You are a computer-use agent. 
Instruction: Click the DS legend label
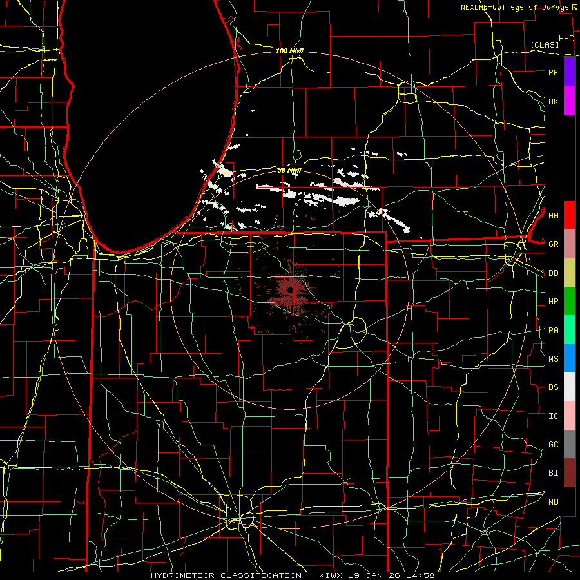tap(553, 387)
